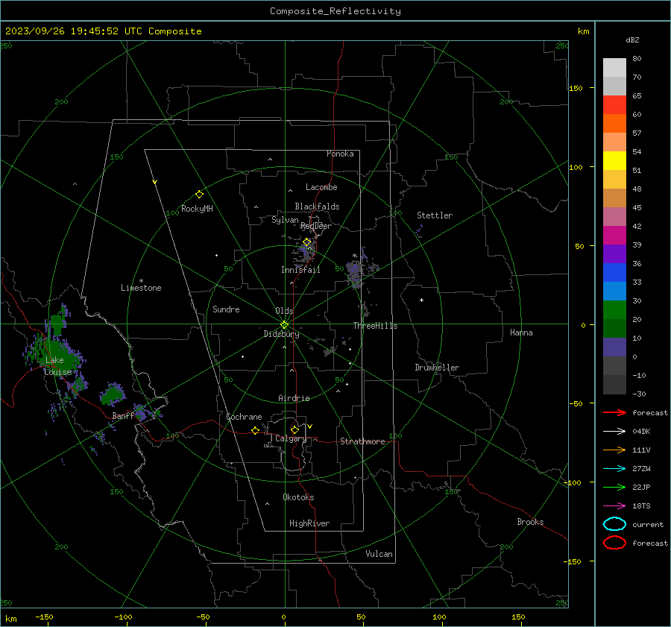Click the Sylvan label
The height and width of the screenshot is (627, 671).
[x=285, y=220]
